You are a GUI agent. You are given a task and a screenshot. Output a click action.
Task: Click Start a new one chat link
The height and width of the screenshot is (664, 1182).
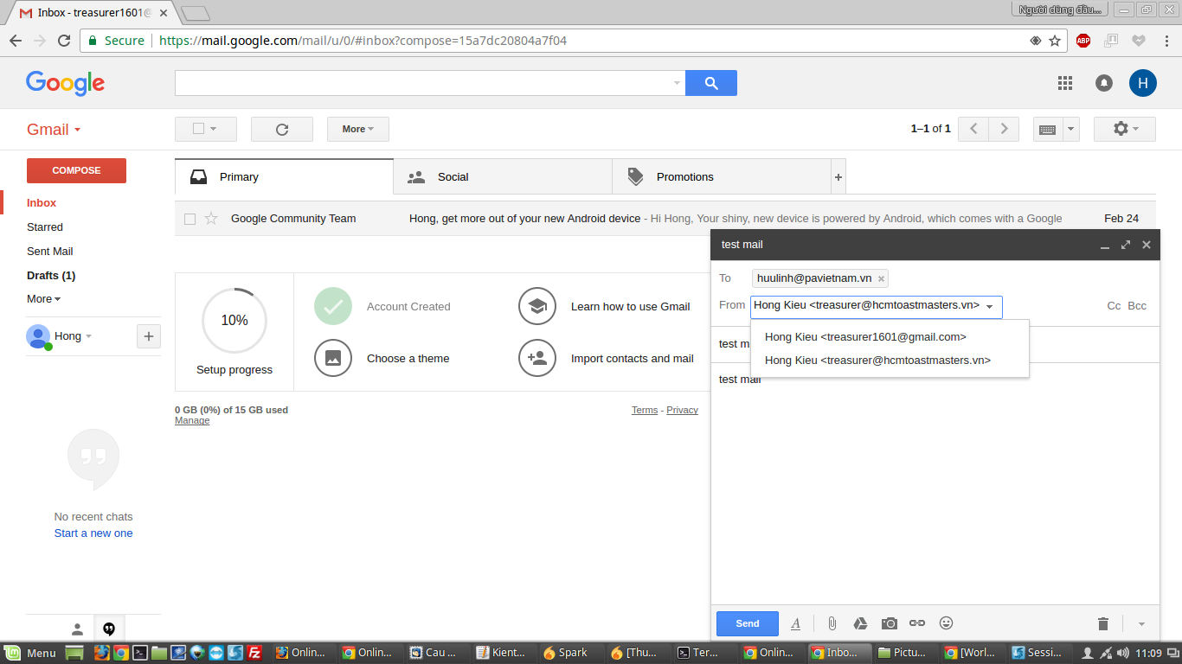(x=93, y=533)
